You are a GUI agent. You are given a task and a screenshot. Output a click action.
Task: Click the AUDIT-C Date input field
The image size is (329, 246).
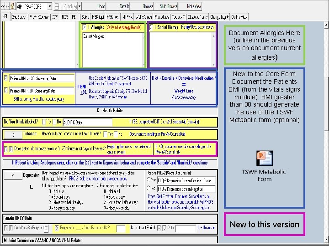point(87,123)
